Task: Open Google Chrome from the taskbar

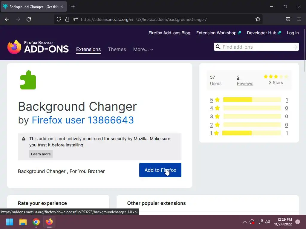Action: click(36, 222)
